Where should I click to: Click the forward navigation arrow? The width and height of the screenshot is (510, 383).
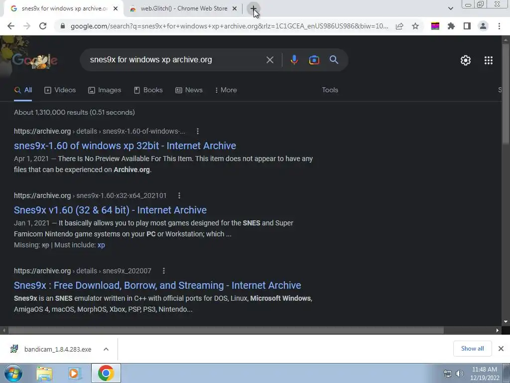pos(27,26)
